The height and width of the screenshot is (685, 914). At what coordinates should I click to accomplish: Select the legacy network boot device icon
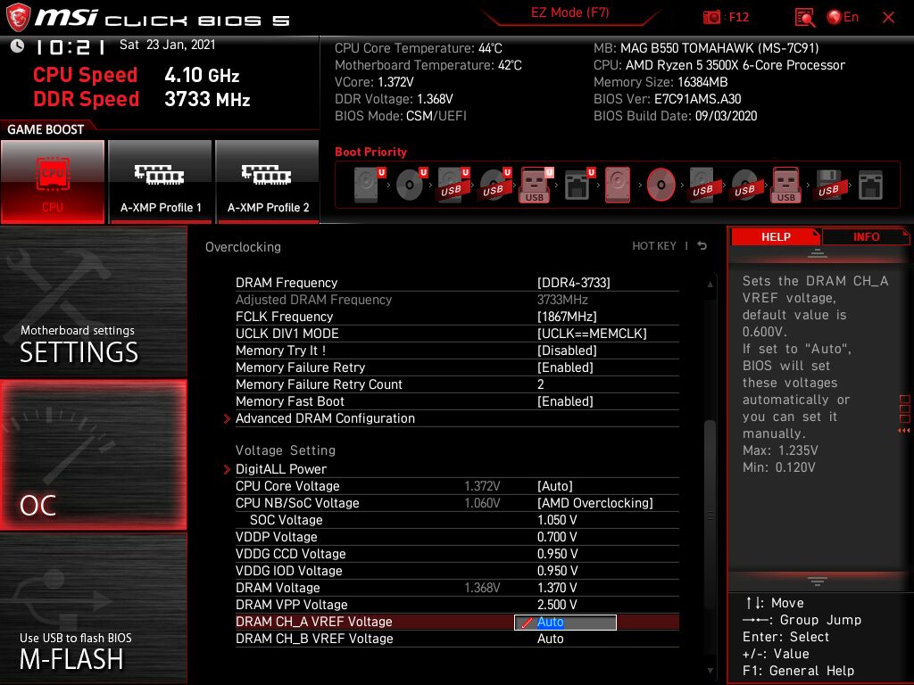coord(870,185)
